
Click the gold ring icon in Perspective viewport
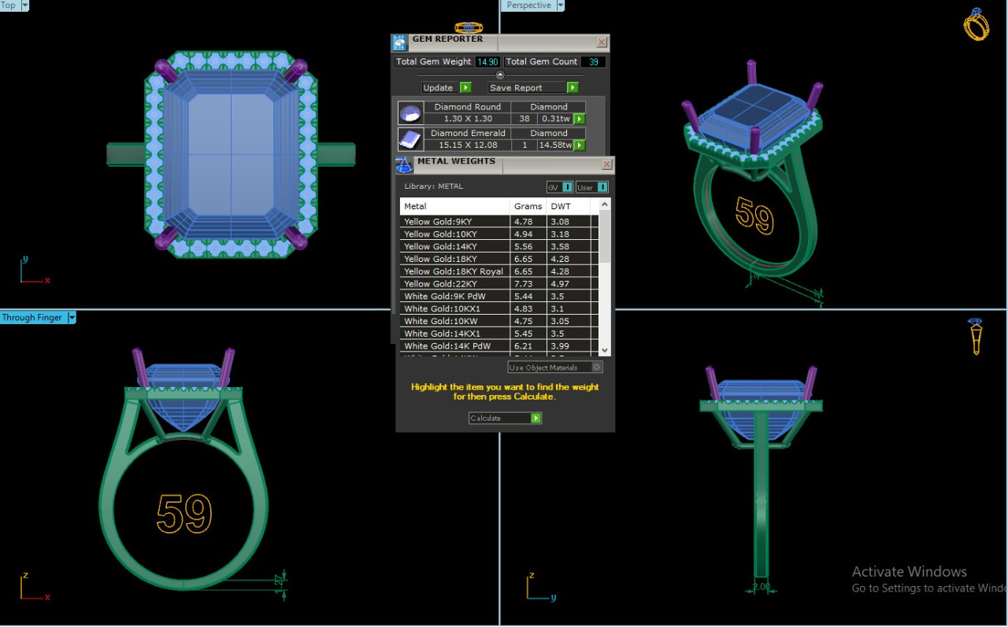[x=976, y=24]
